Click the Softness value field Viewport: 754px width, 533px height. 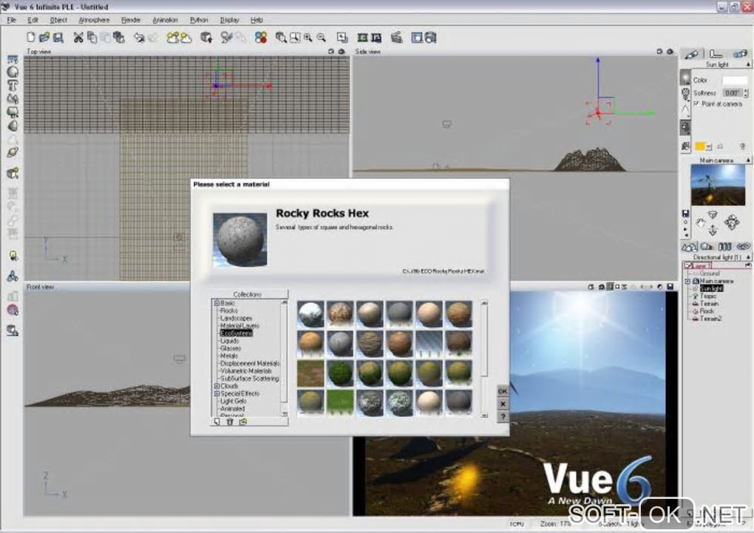[733, 93]
